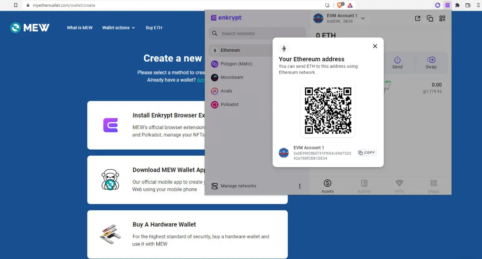The image size is (482, 259).
Task: Select Ethereum network in Enkrypt
Action: point(256,50)
